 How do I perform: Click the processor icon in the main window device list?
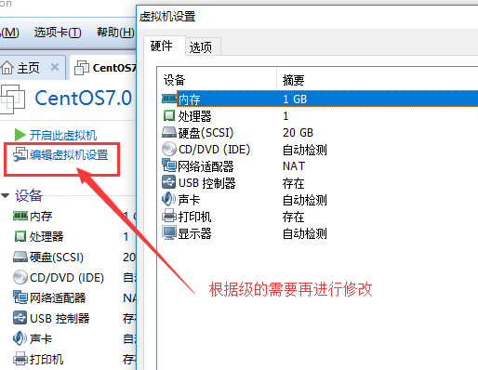coord(20,236)
